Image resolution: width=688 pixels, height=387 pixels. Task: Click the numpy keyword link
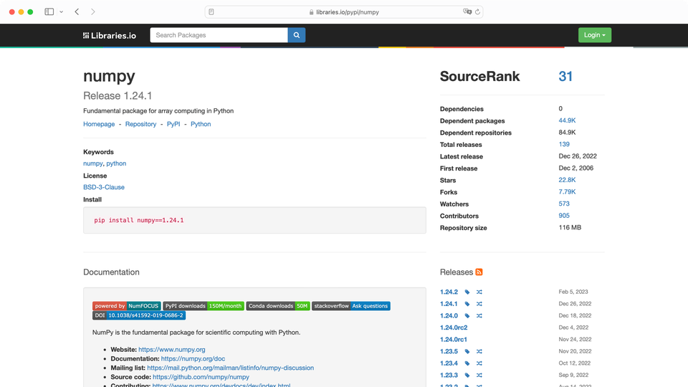[x=93, y=163]
